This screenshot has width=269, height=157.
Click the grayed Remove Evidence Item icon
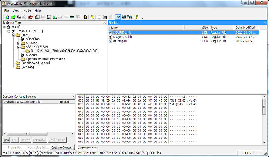pos(25,17)
